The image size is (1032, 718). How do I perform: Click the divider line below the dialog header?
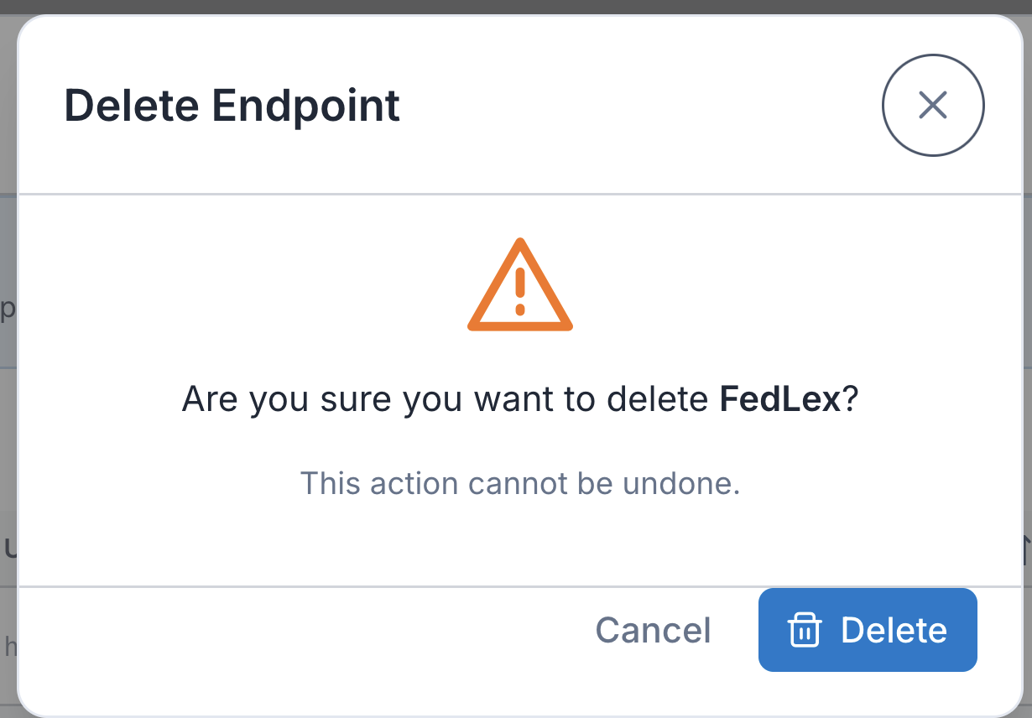[x=516, y=194]
